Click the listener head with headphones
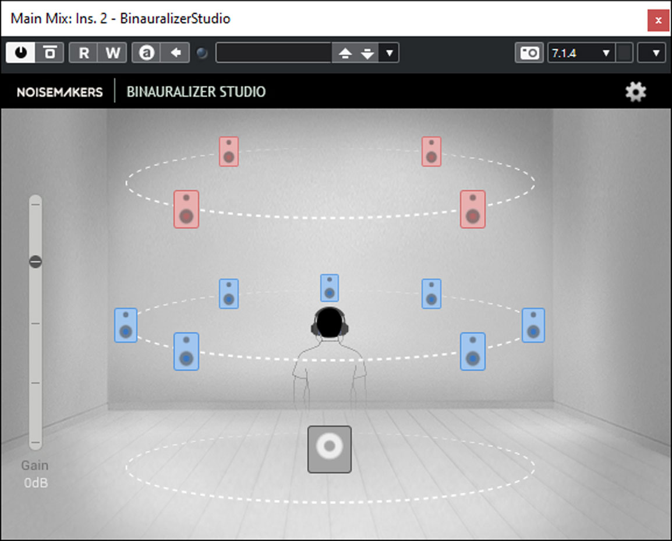The height and width of the screenshot is (541, 672). [x=330, y=322]
